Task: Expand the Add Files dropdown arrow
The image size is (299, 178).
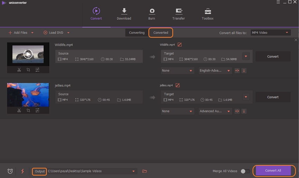Action: (x=32, y=33)
